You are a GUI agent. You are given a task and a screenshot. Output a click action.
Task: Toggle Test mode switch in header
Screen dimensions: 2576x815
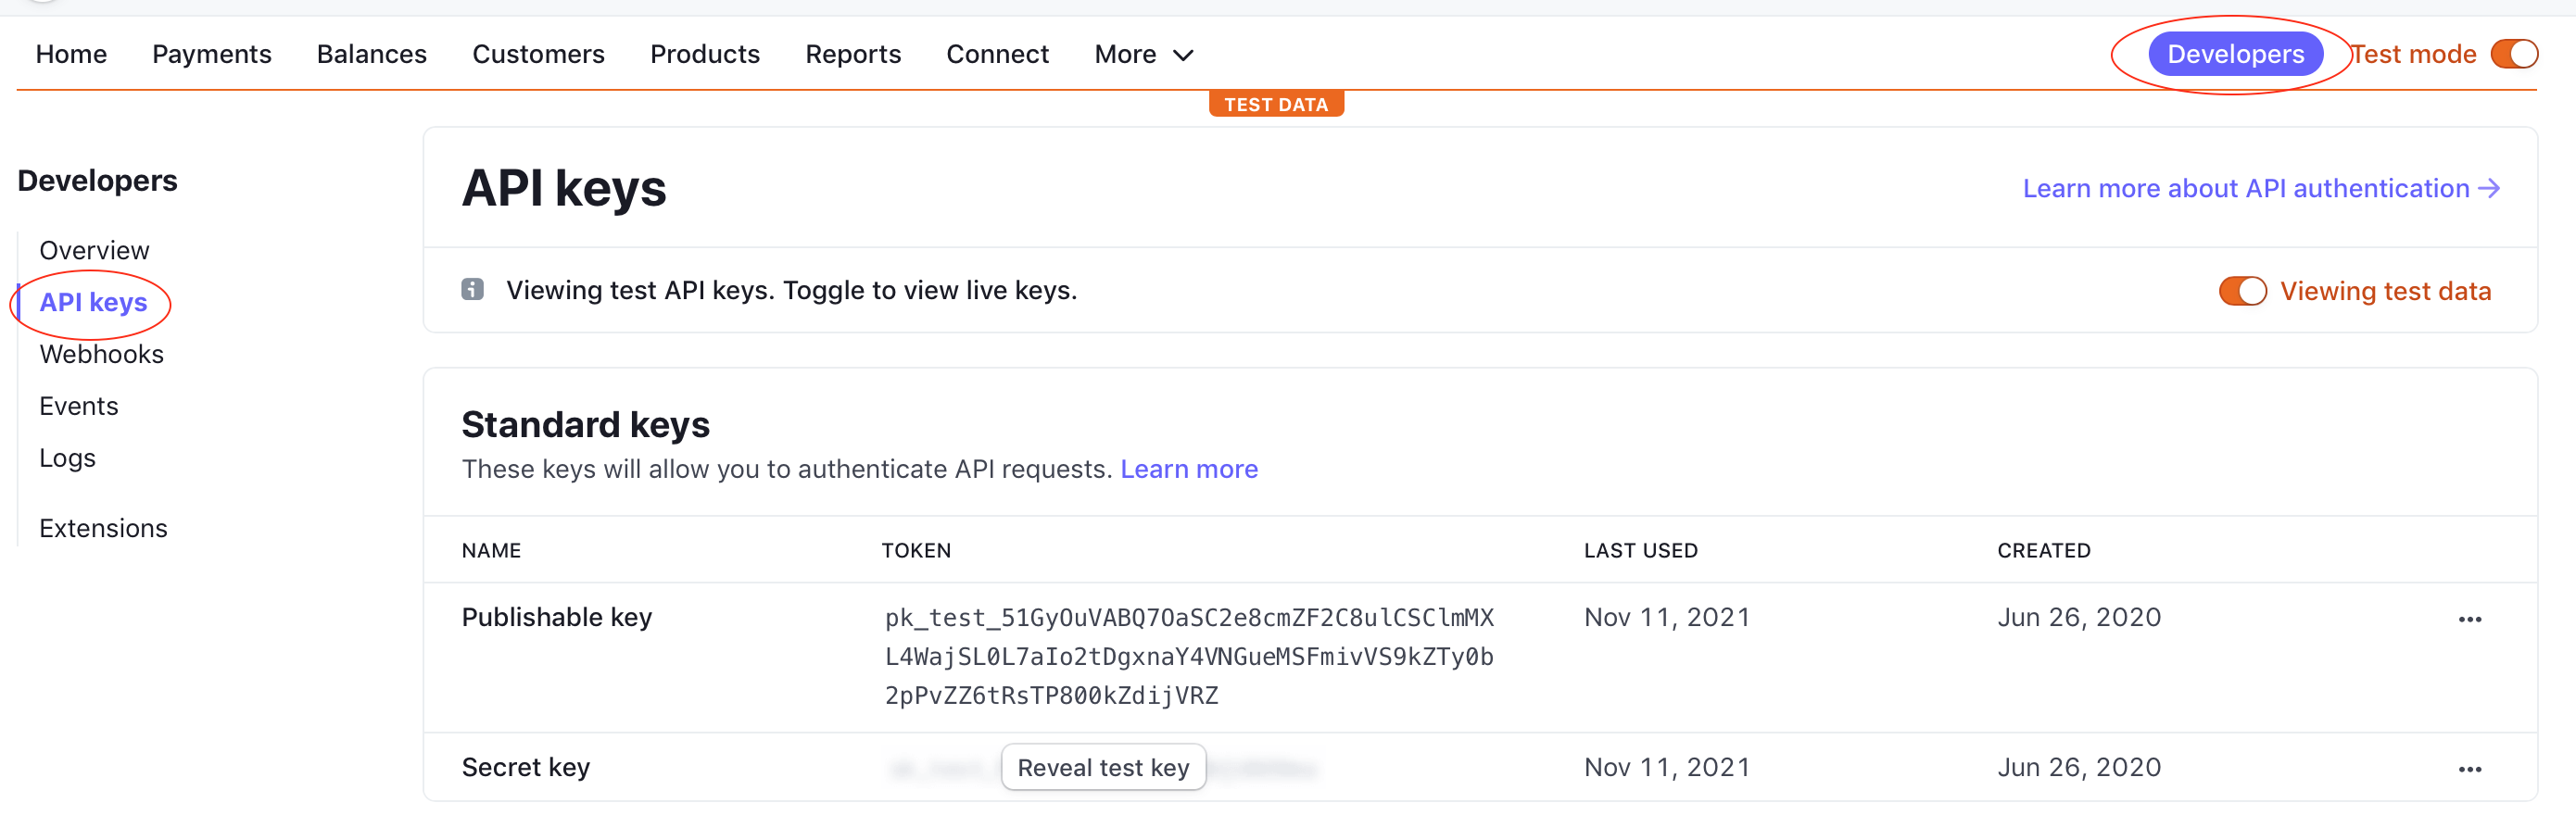pos(2514,54)
